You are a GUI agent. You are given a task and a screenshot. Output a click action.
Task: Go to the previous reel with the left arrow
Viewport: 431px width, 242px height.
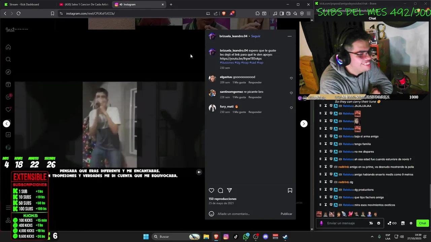pos(7,124)
